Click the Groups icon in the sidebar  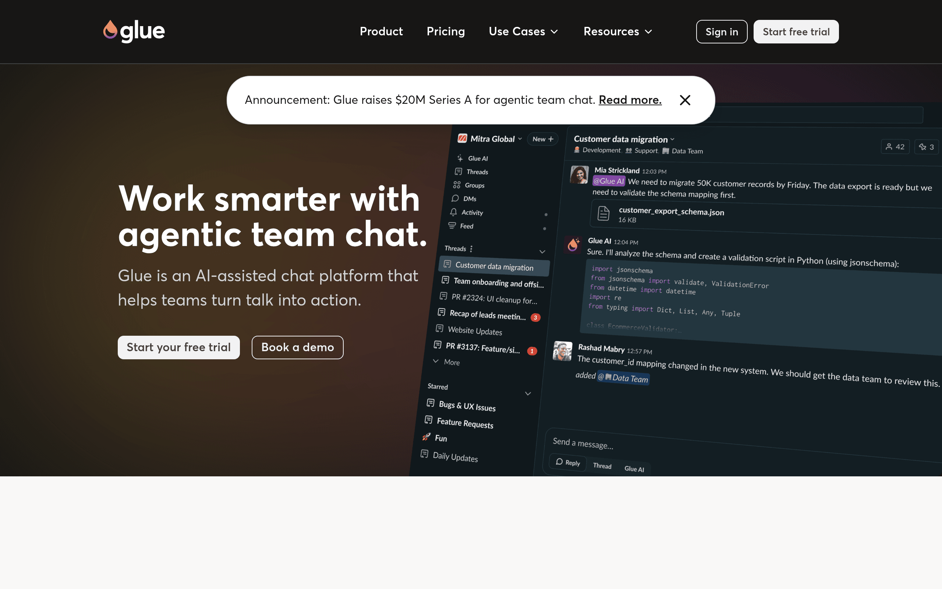[x=457, y=185]
